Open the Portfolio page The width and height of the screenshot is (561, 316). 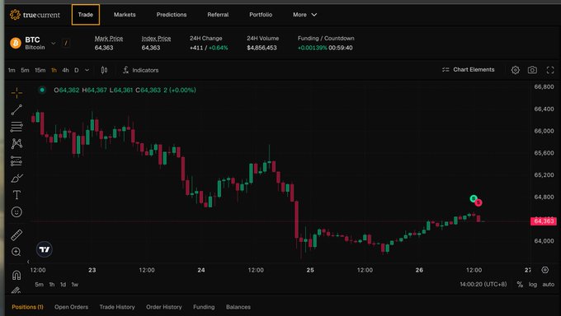tap(261, 15)
